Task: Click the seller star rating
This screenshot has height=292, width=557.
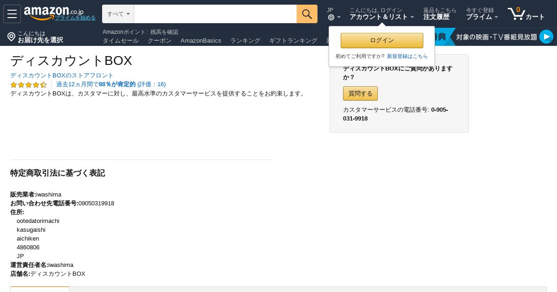Action: pyautogui.click(x=29, y=85)
